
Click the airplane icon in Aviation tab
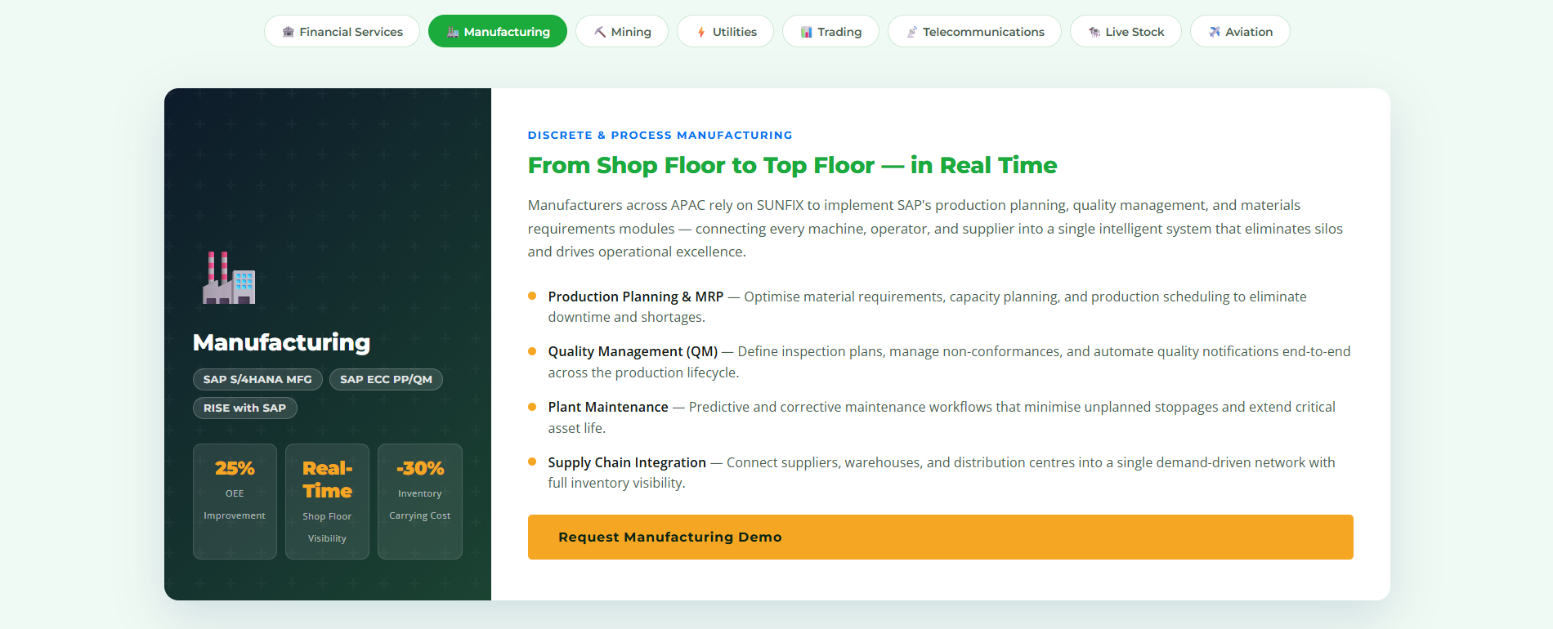(x=1215, y=32)
